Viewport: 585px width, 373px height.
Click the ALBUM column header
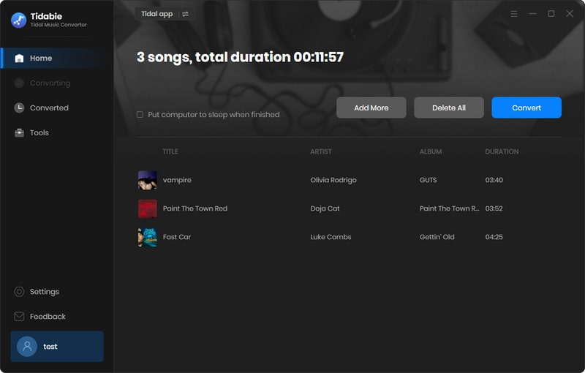(431, 152)
